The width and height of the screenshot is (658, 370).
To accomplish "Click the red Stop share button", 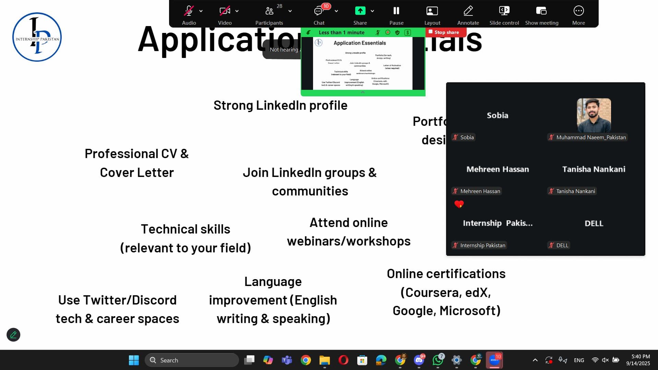I will coord(445,32).
